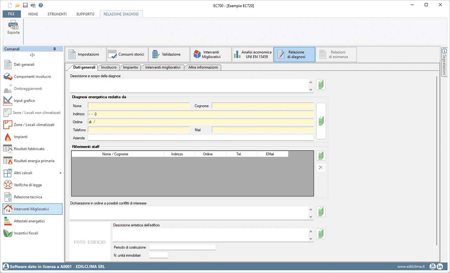
Task: Expand the Altri calcoli dropdown arrow
Action: [x=60, y=173]
